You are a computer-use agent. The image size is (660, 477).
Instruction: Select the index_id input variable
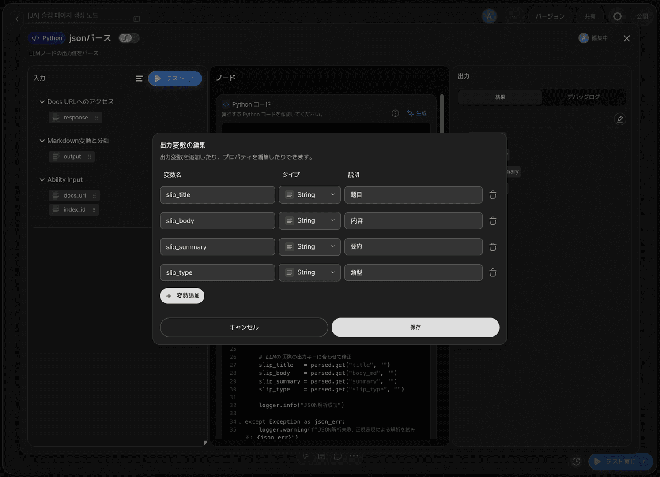pos(74,210)
